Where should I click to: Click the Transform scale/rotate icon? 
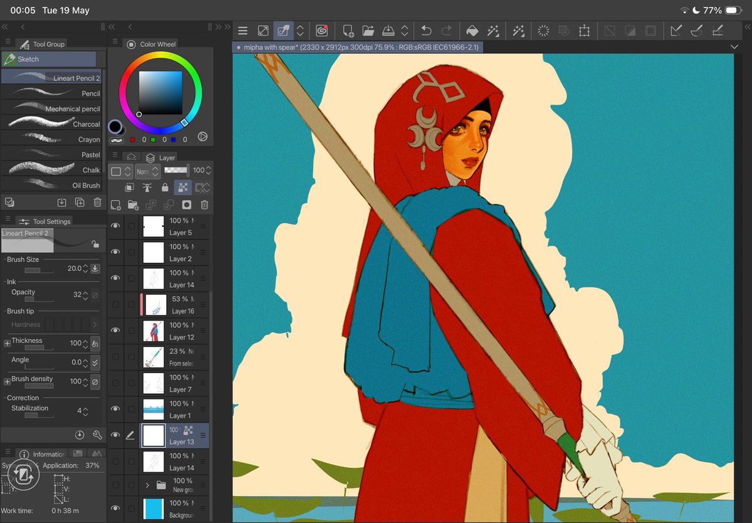coord(585,30)
